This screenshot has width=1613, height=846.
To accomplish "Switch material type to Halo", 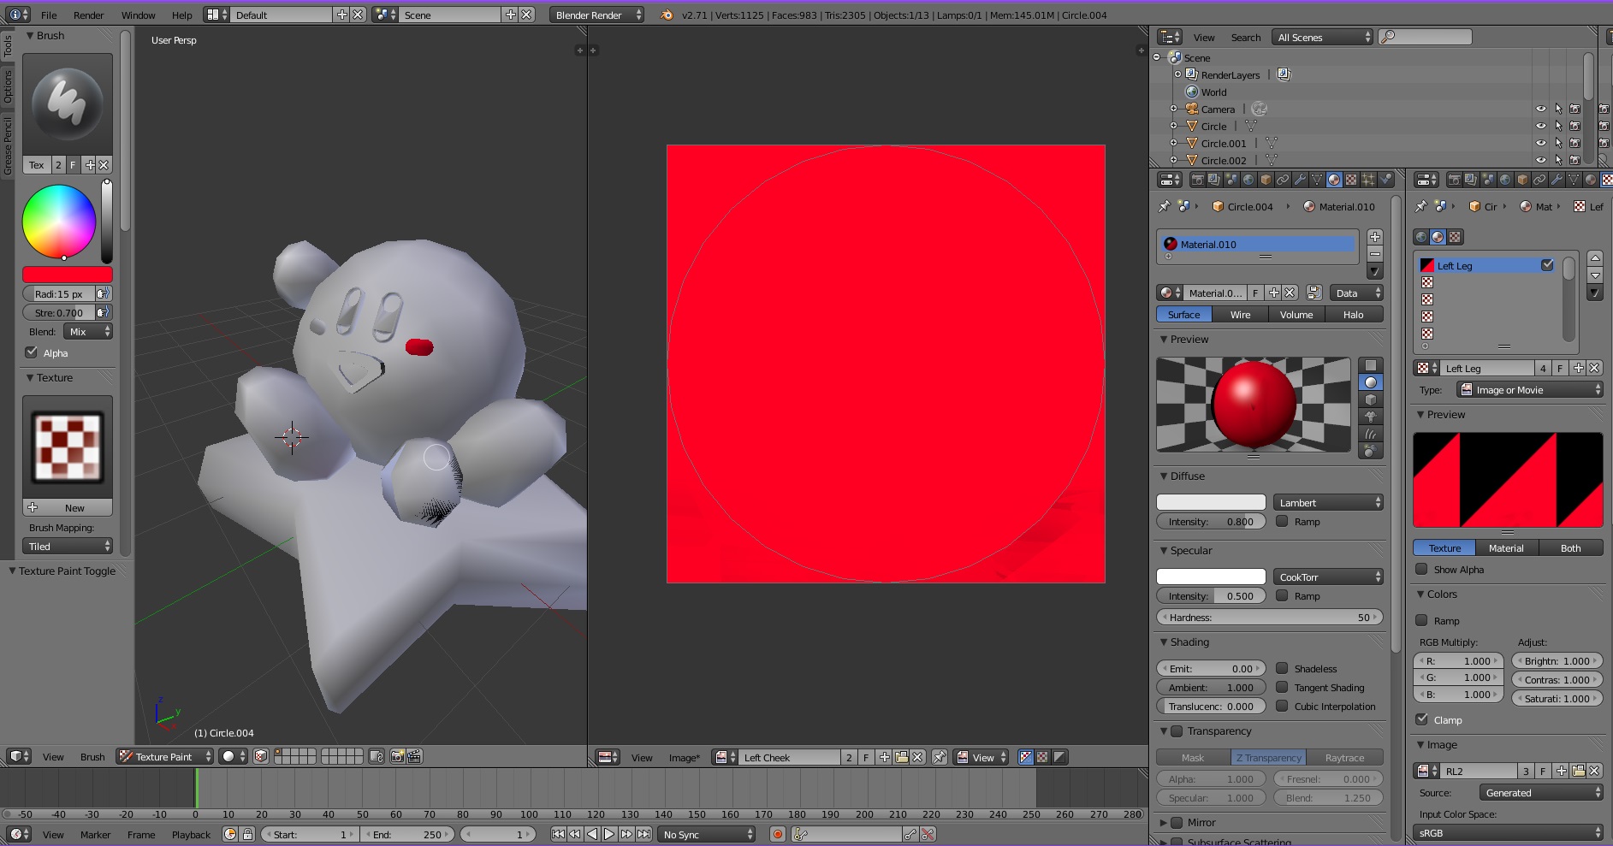I will [x=1354, y=314].
